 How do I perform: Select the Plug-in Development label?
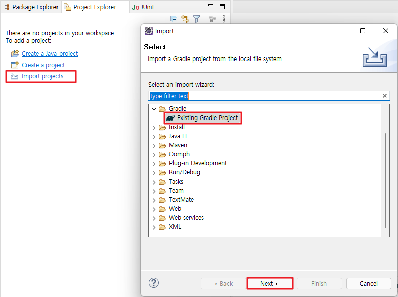pos(198,163)
